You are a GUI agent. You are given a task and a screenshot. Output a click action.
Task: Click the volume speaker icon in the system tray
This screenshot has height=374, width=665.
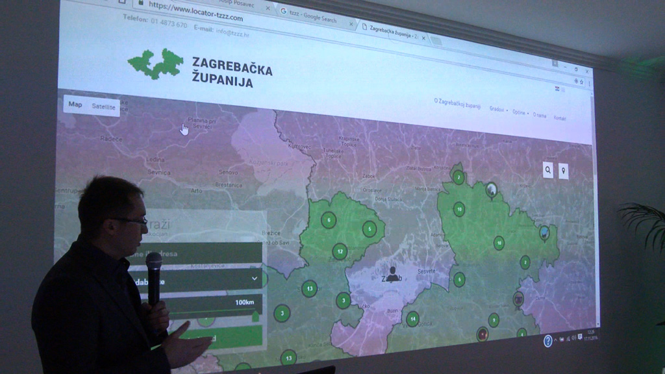point(574,338)
